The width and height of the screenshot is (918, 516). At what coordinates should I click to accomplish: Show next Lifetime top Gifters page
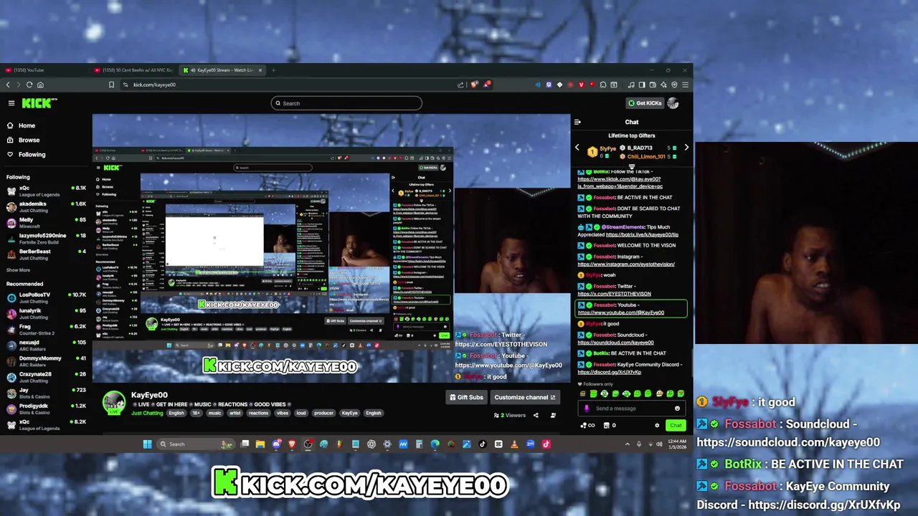pos(686,148)
